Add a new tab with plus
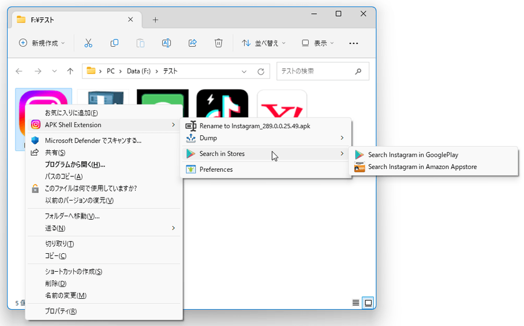Screen dimensions: 524x326 click(x=155, y=20)
